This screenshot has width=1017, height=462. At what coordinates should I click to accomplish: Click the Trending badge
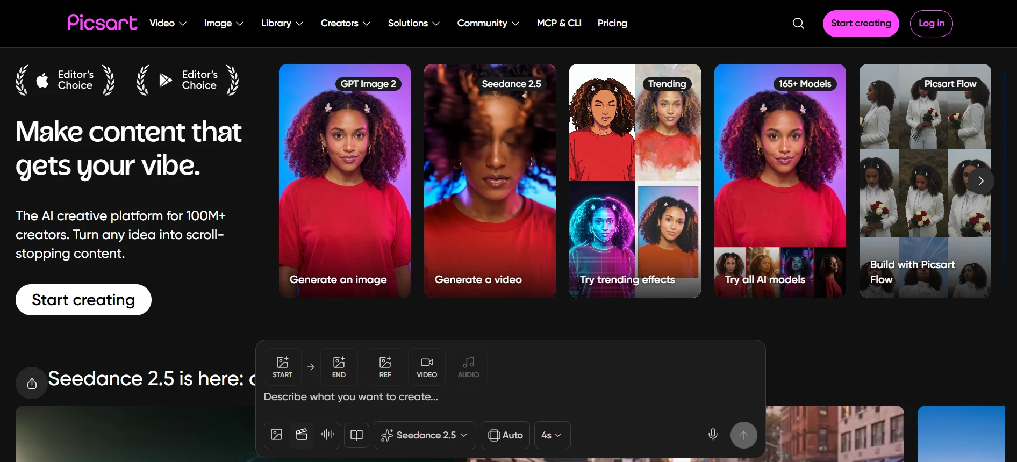click(x=667, y=84)
